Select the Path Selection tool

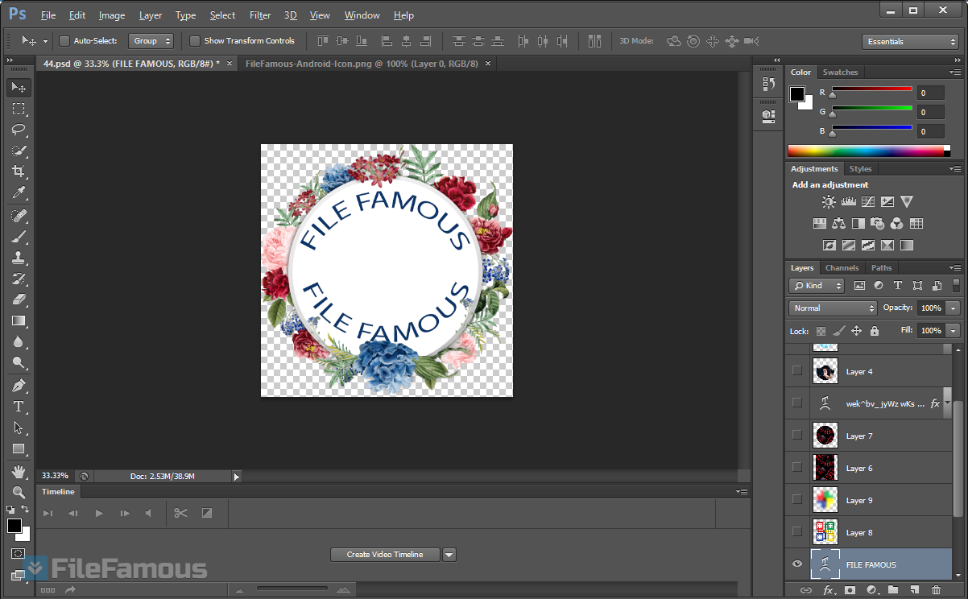[x=19, y=428]
